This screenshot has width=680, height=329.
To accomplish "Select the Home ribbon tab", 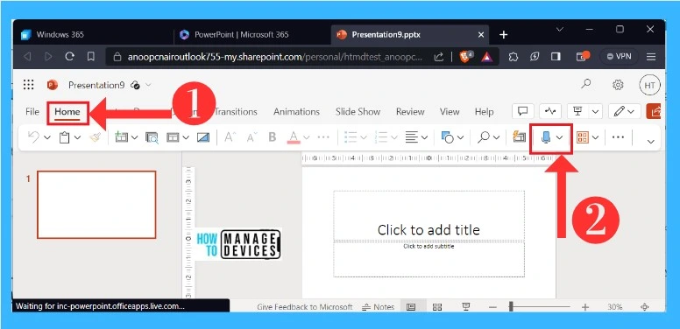I will coord(67,112).
